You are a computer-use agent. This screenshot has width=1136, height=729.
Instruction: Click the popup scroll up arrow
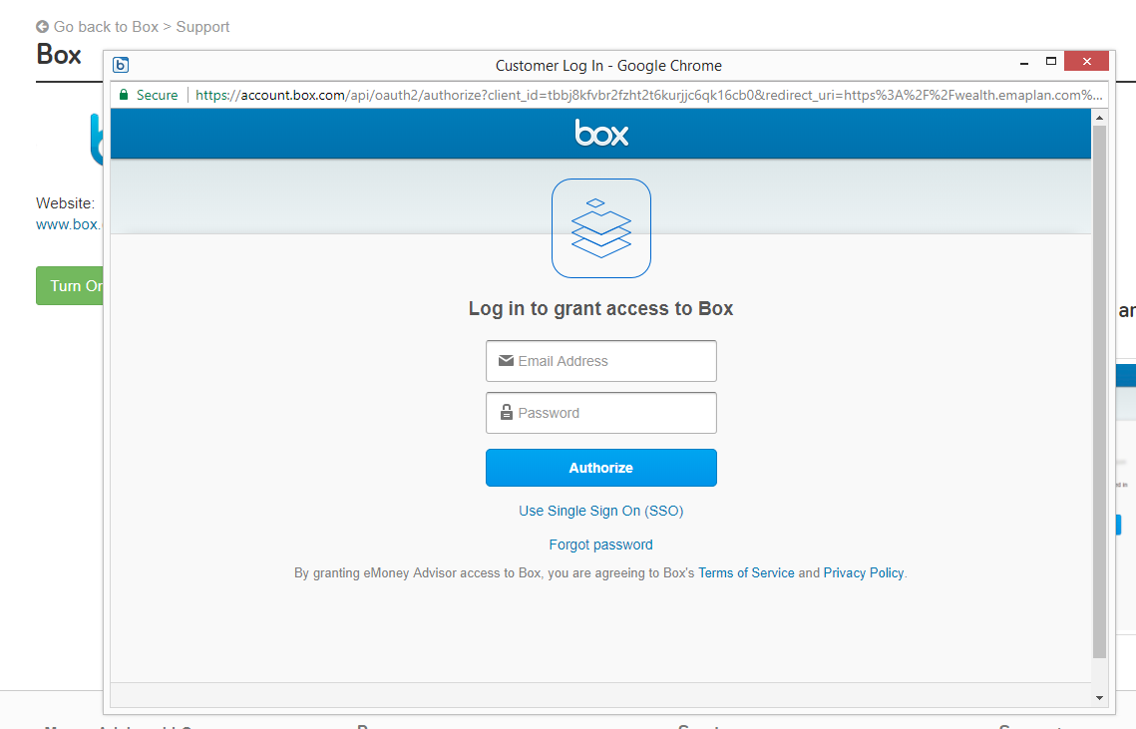(x=1099, y=118)
